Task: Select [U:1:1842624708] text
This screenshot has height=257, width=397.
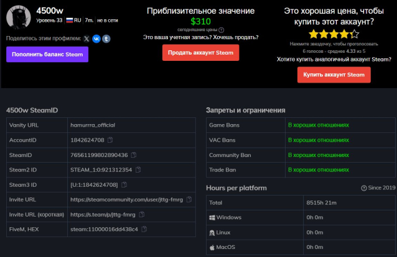Action: [x=94, y=185]
